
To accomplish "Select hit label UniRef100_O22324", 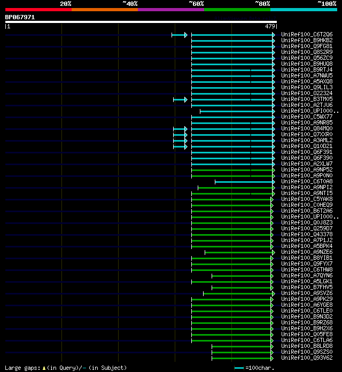I will [x=307, y=93].
